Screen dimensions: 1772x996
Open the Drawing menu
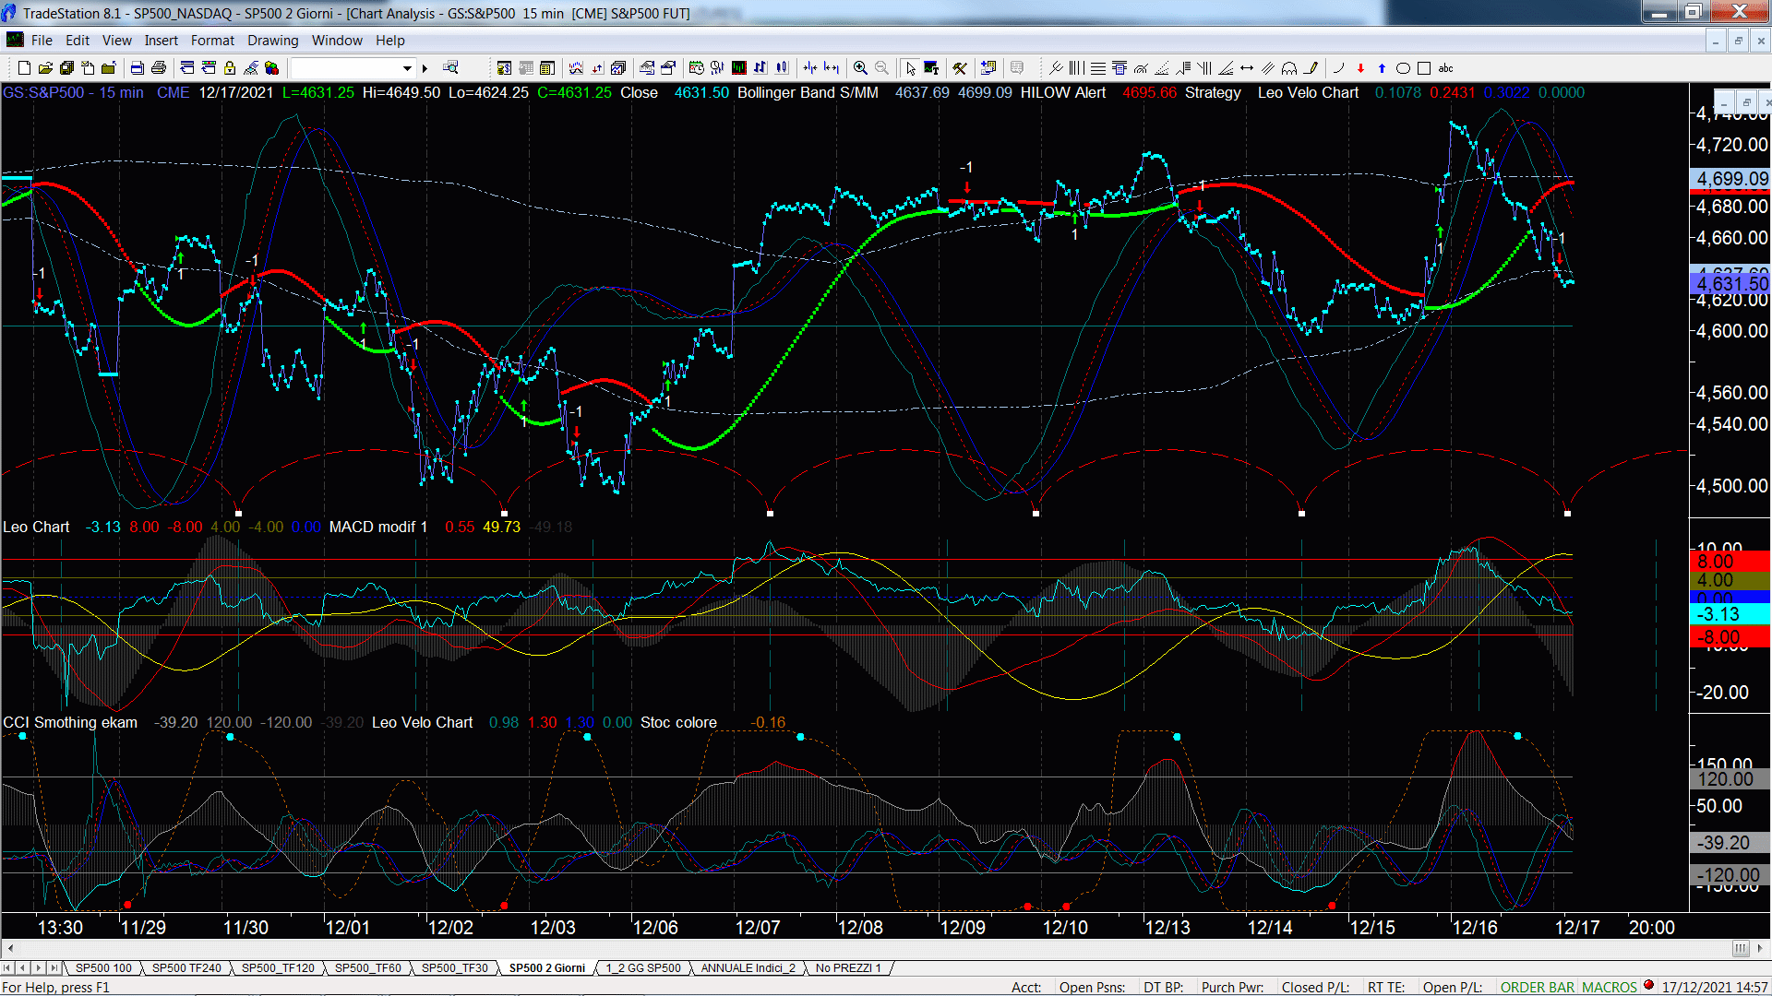273,41
